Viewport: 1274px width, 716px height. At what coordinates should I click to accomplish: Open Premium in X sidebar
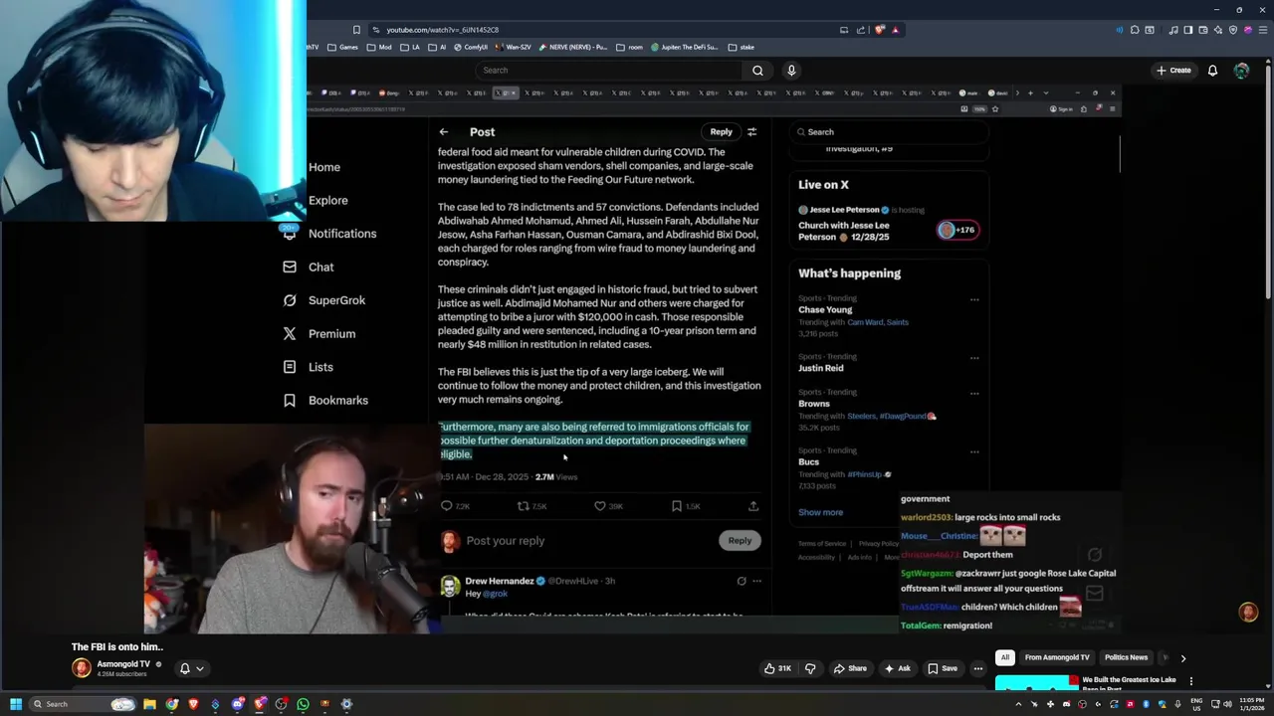320,333
